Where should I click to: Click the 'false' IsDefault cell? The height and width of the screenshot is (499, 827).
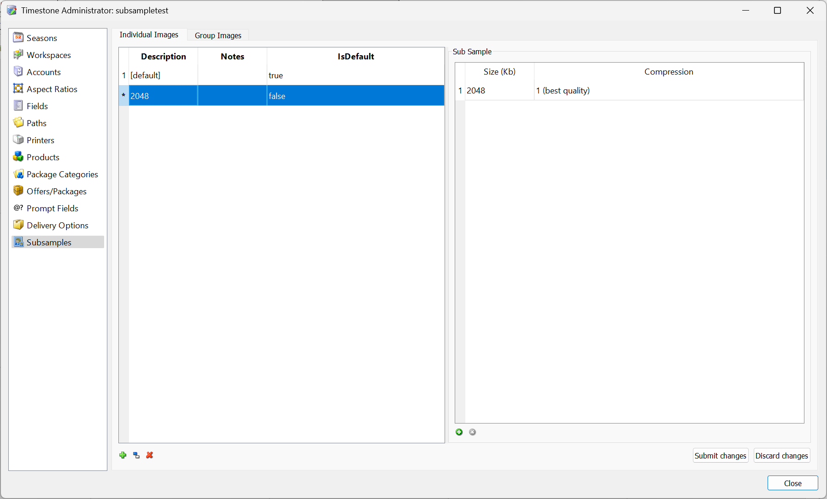coord(356,96)
